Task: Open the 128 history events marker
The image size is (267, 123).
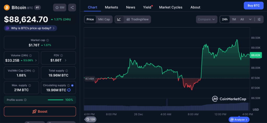Action: click(x=90, y=119)
